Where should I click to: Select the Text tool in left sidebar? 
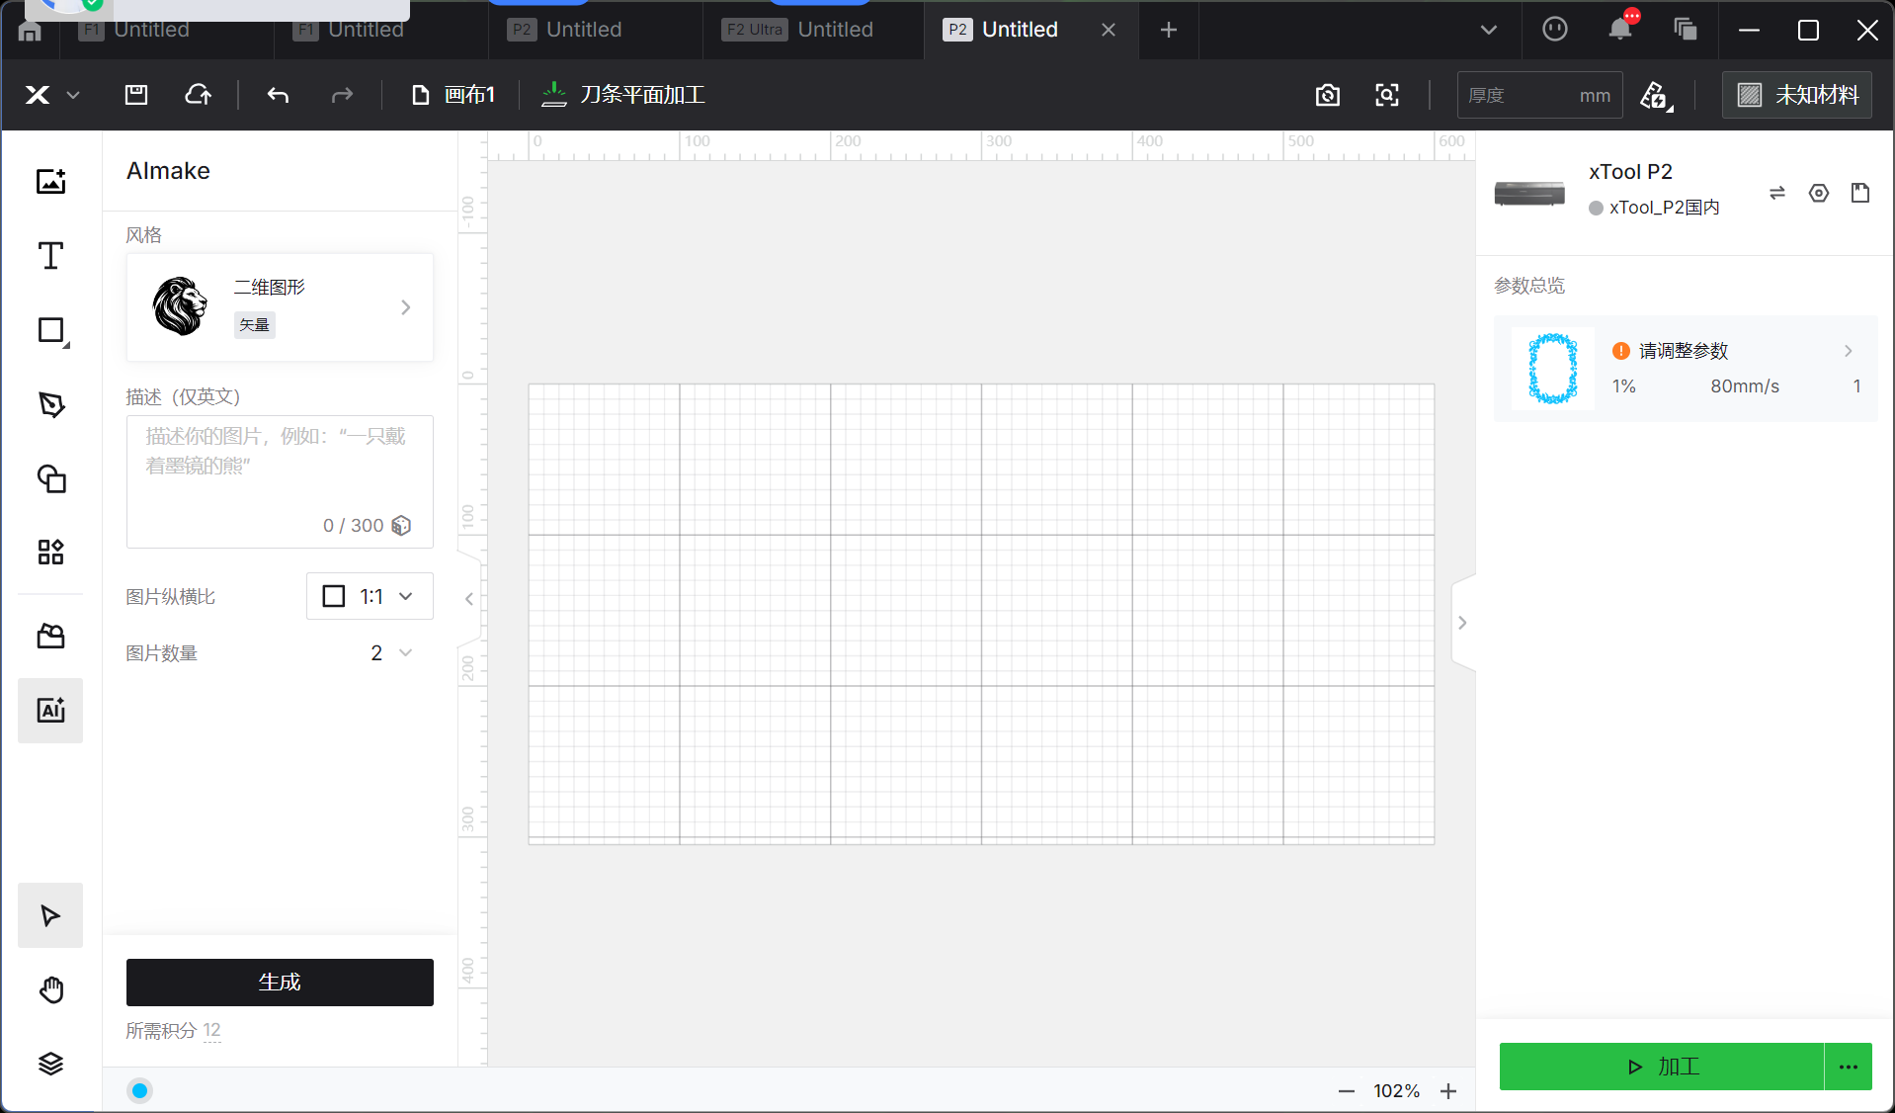(x=50, y=256)
